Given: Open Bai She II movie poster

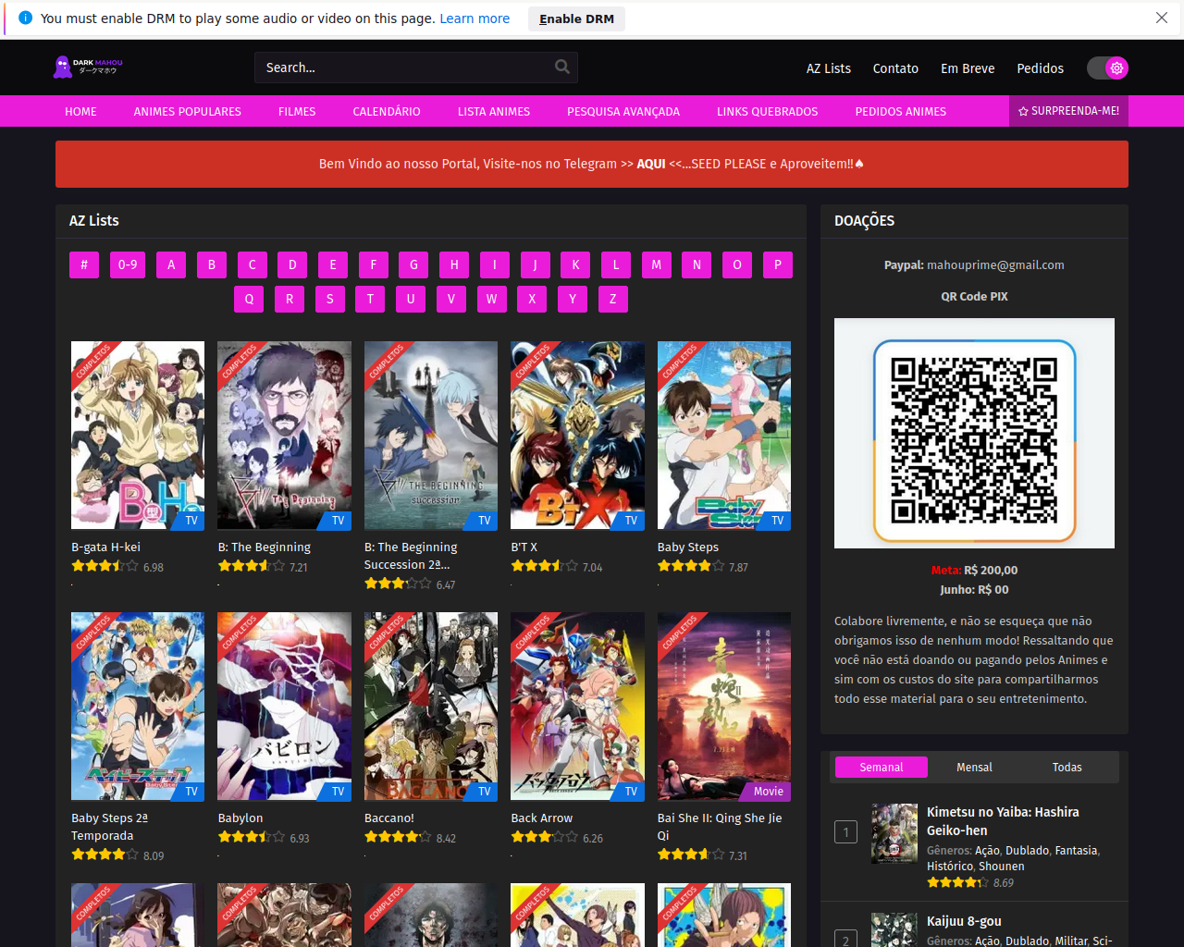Looking at the screenshot, I should click(x=724, y=706).
